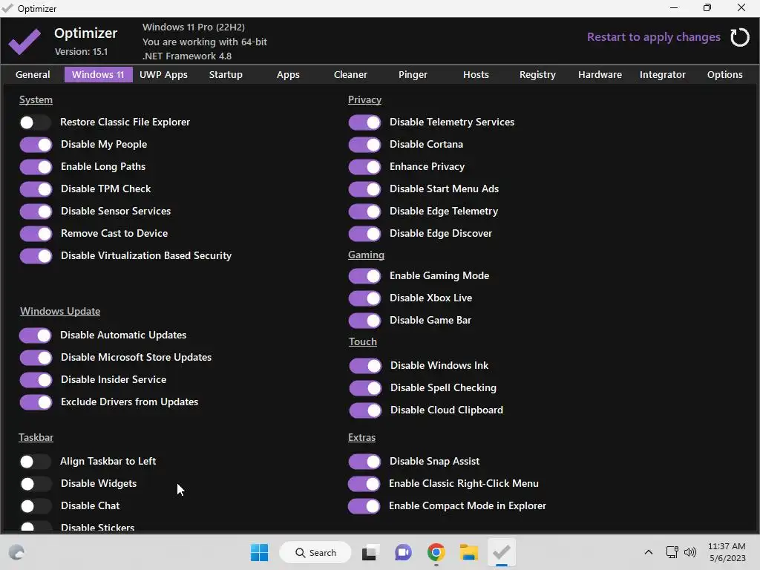
Task: Click the Extras section heading
Action: (x=361, y=438)
